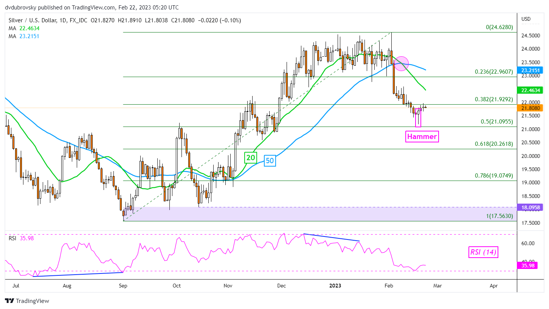Click the blue 50 moving average label
The width and height of the screenshot is (549, 309).
270,161
